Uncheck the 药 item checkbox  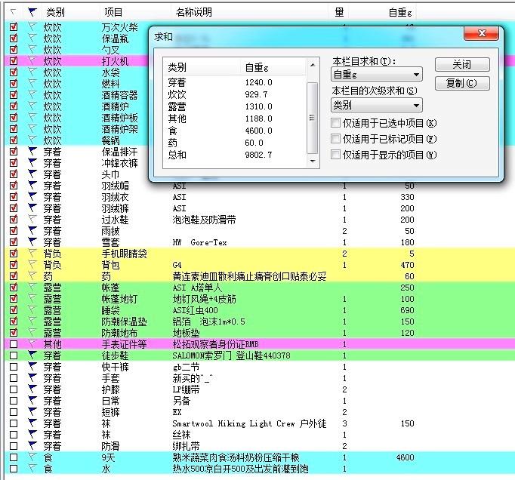click(x=14, y=276)
